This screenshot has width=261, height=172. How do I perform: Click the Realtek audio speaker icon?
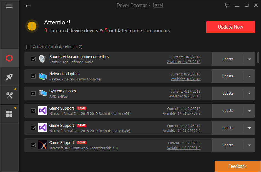click(x=42, y=59)
